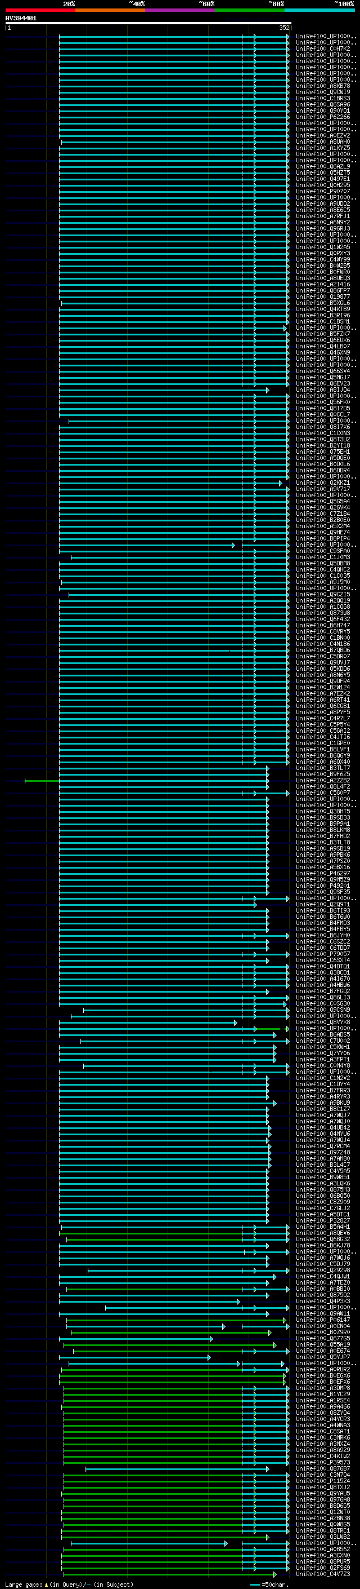Click the purple ~60% identity legend bar

coord(181,10)
